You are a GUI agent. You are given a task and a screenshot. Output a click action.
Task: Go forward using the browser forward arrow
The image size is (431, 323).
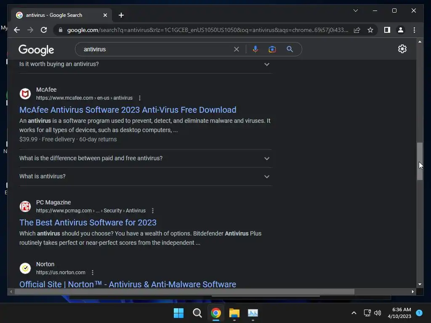(30, 30)
